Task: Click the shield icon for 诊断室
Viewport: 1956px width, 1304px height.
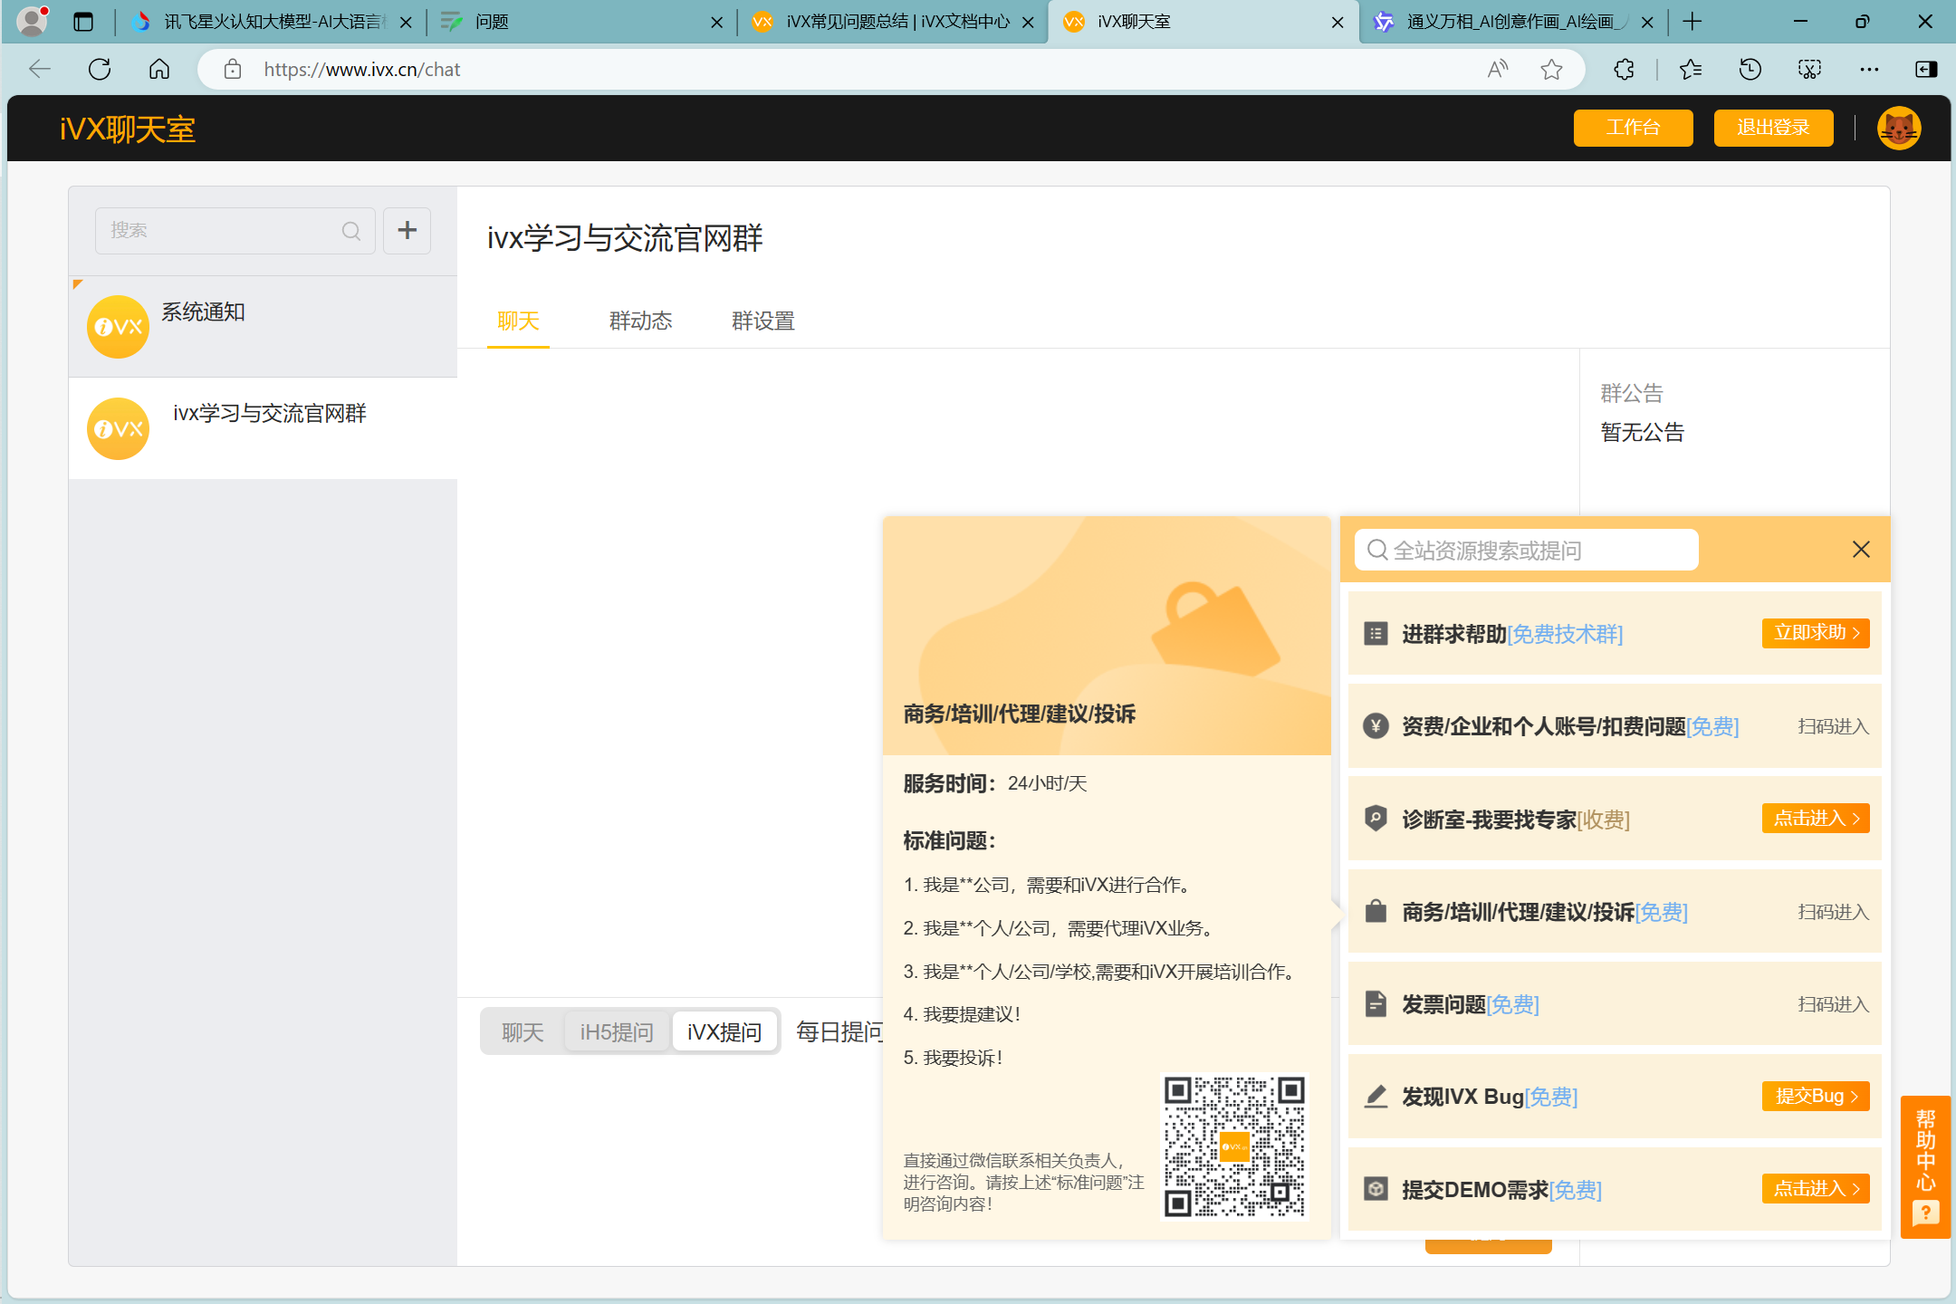Action: (1376, 819)
